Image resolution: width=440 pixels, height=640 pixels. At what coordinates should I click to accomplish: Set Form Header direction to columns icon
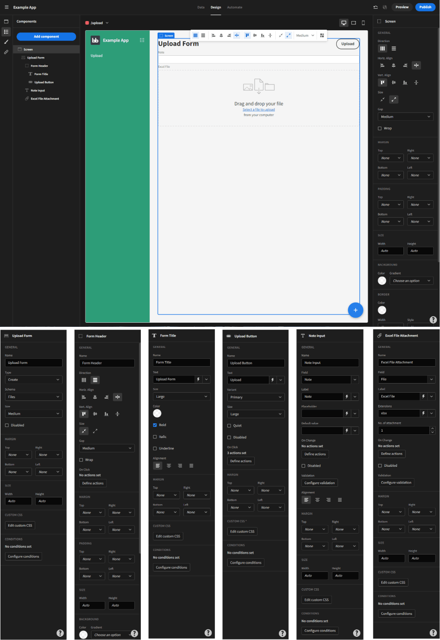point(84,380)
